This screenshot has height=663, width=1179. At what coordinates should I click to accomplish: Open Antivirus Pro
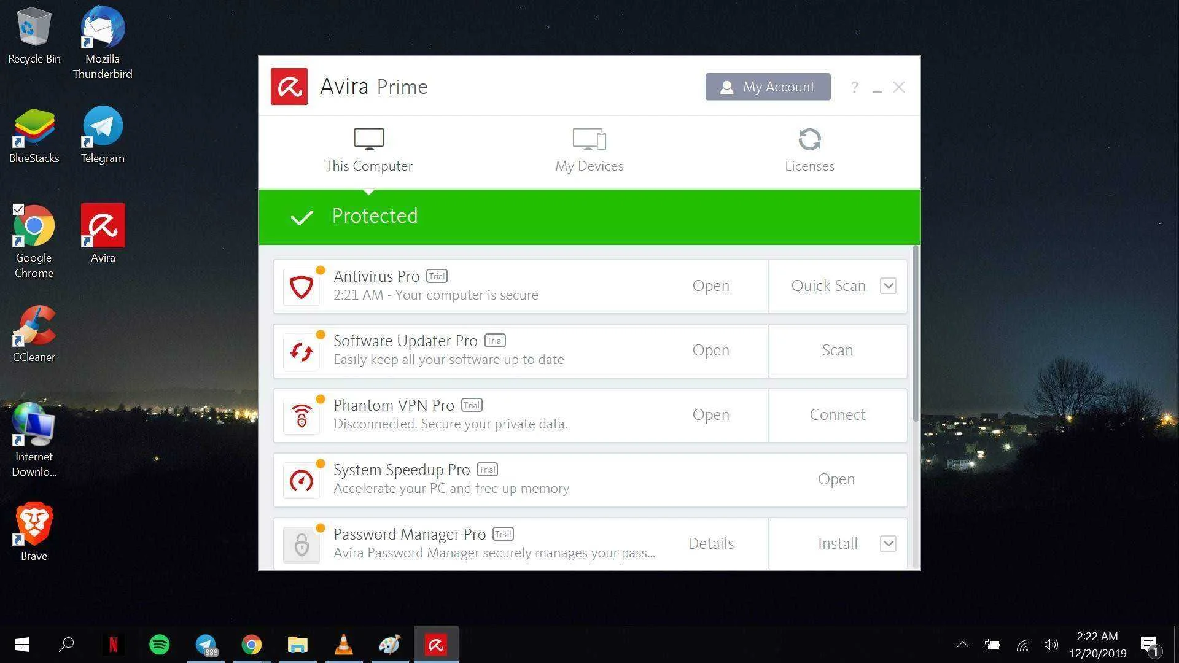pyautogui.click(x=711, y=285)
